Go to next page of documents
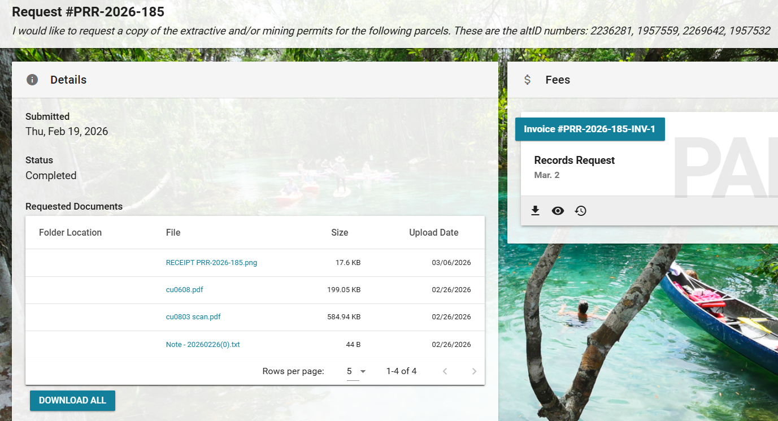Viewport: 778px width, 421px height. click(474, 371)
